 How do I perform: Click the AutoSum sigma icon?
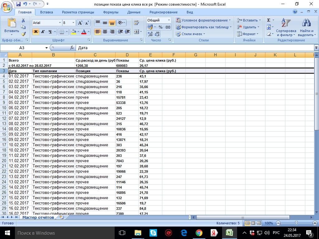269,20
